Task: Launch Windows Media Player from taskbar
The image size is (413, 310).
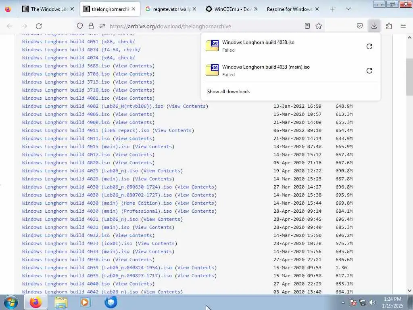Action: coord(86,302)
